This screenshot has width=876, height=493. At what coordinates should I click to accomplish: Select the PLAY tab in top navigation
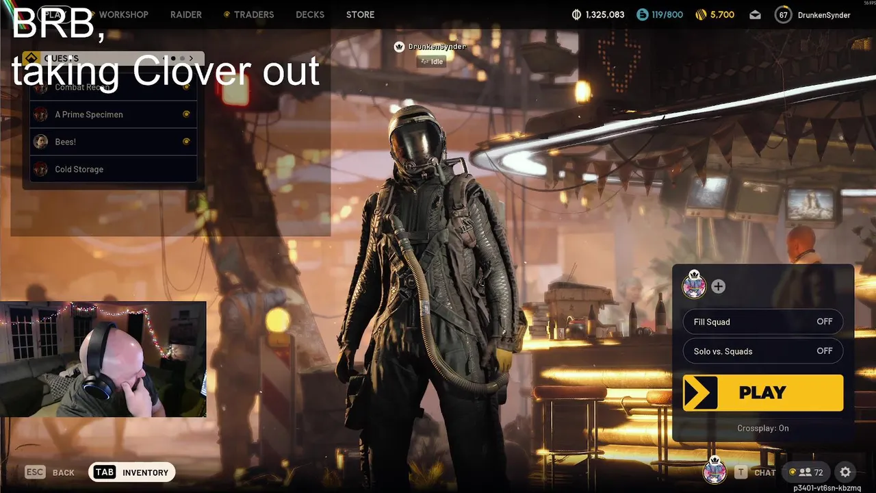tap(55, 14)
